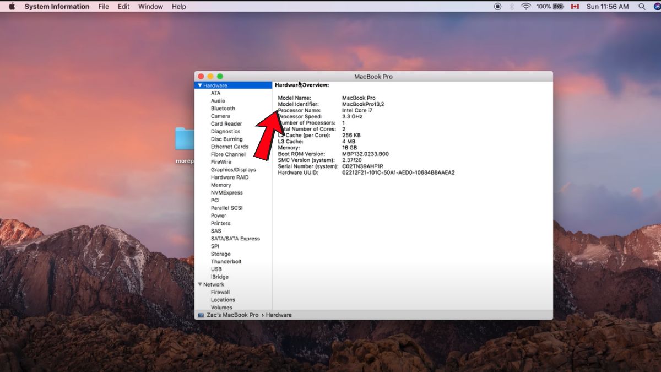Click the MacBookPro13,2 identifier value

[x=363, y=104]
